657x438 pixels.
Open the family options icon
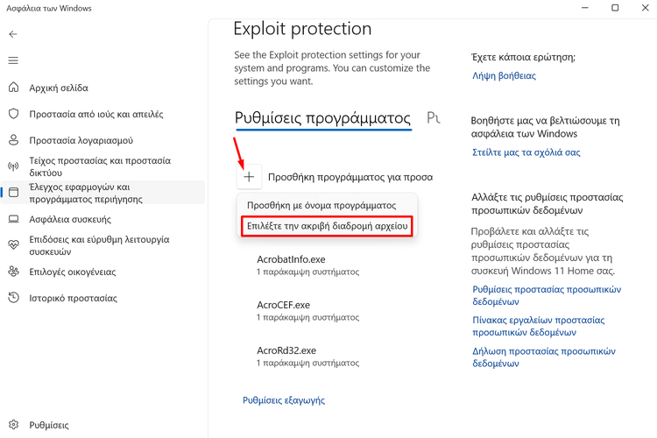click(x=13, y=272)
